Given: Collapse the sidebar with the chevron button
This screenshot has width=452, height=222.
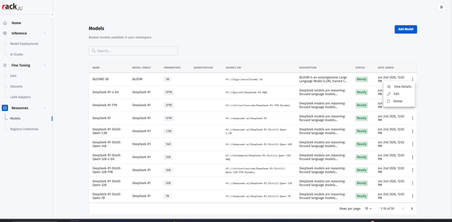Looking at the screenshot, I should tap(52, 14).
